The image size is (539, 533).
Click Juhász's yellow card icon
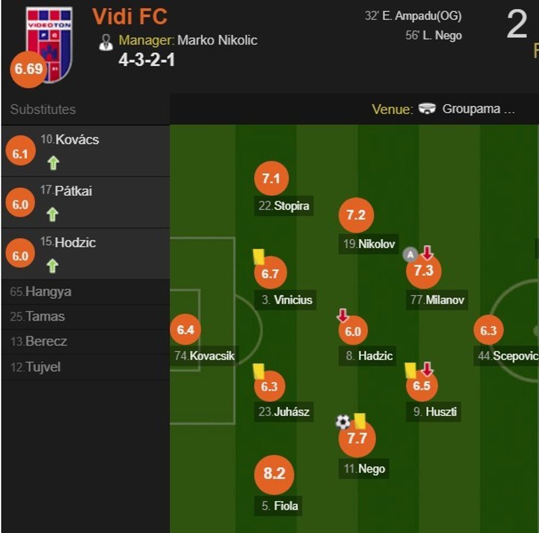[258, 371]
